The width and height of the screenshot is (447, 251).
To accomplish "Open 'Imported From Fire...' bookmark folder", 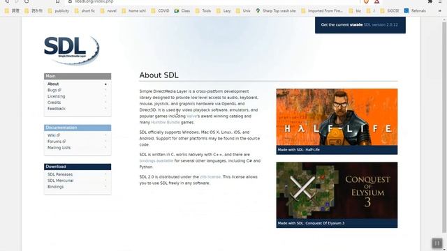I will pos(322,11).
